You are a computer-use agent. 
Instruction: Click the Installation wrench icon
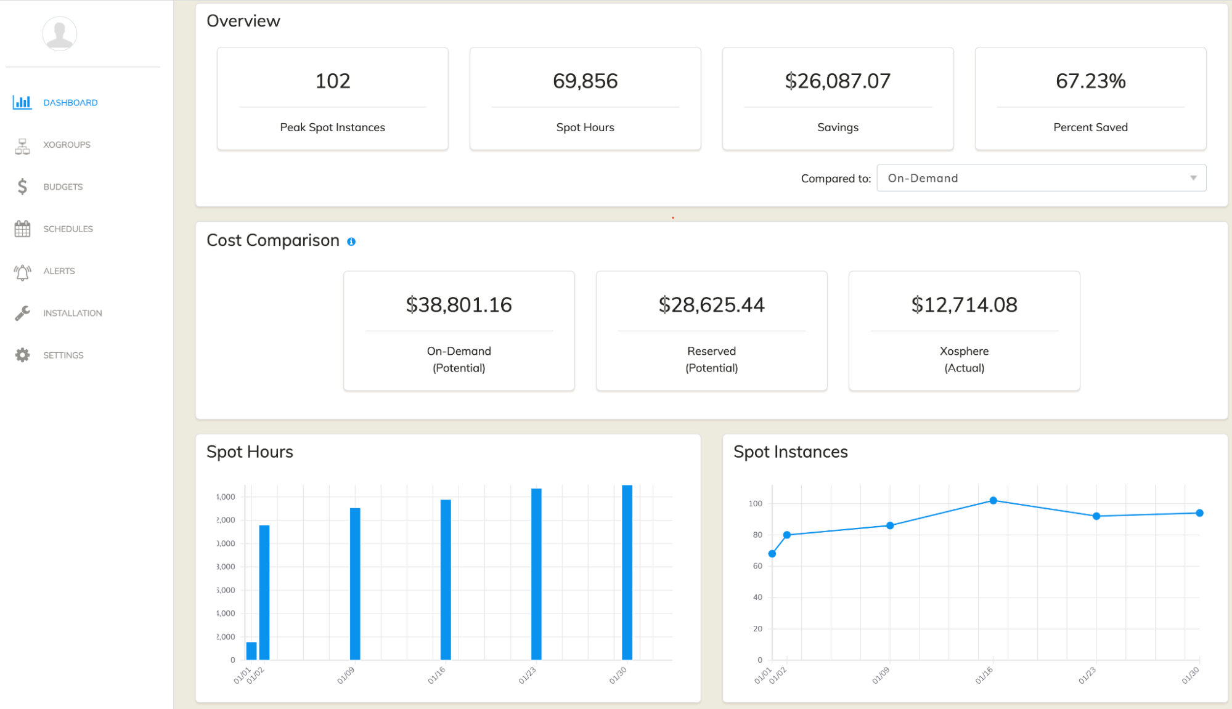point(22,313)
